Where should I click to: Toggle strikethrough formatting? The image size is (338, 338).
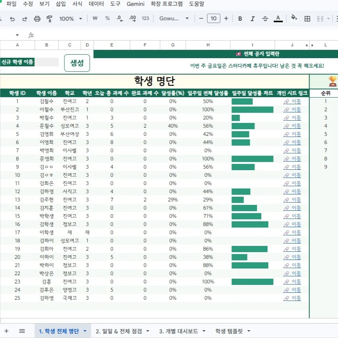(x=265, y=18)
